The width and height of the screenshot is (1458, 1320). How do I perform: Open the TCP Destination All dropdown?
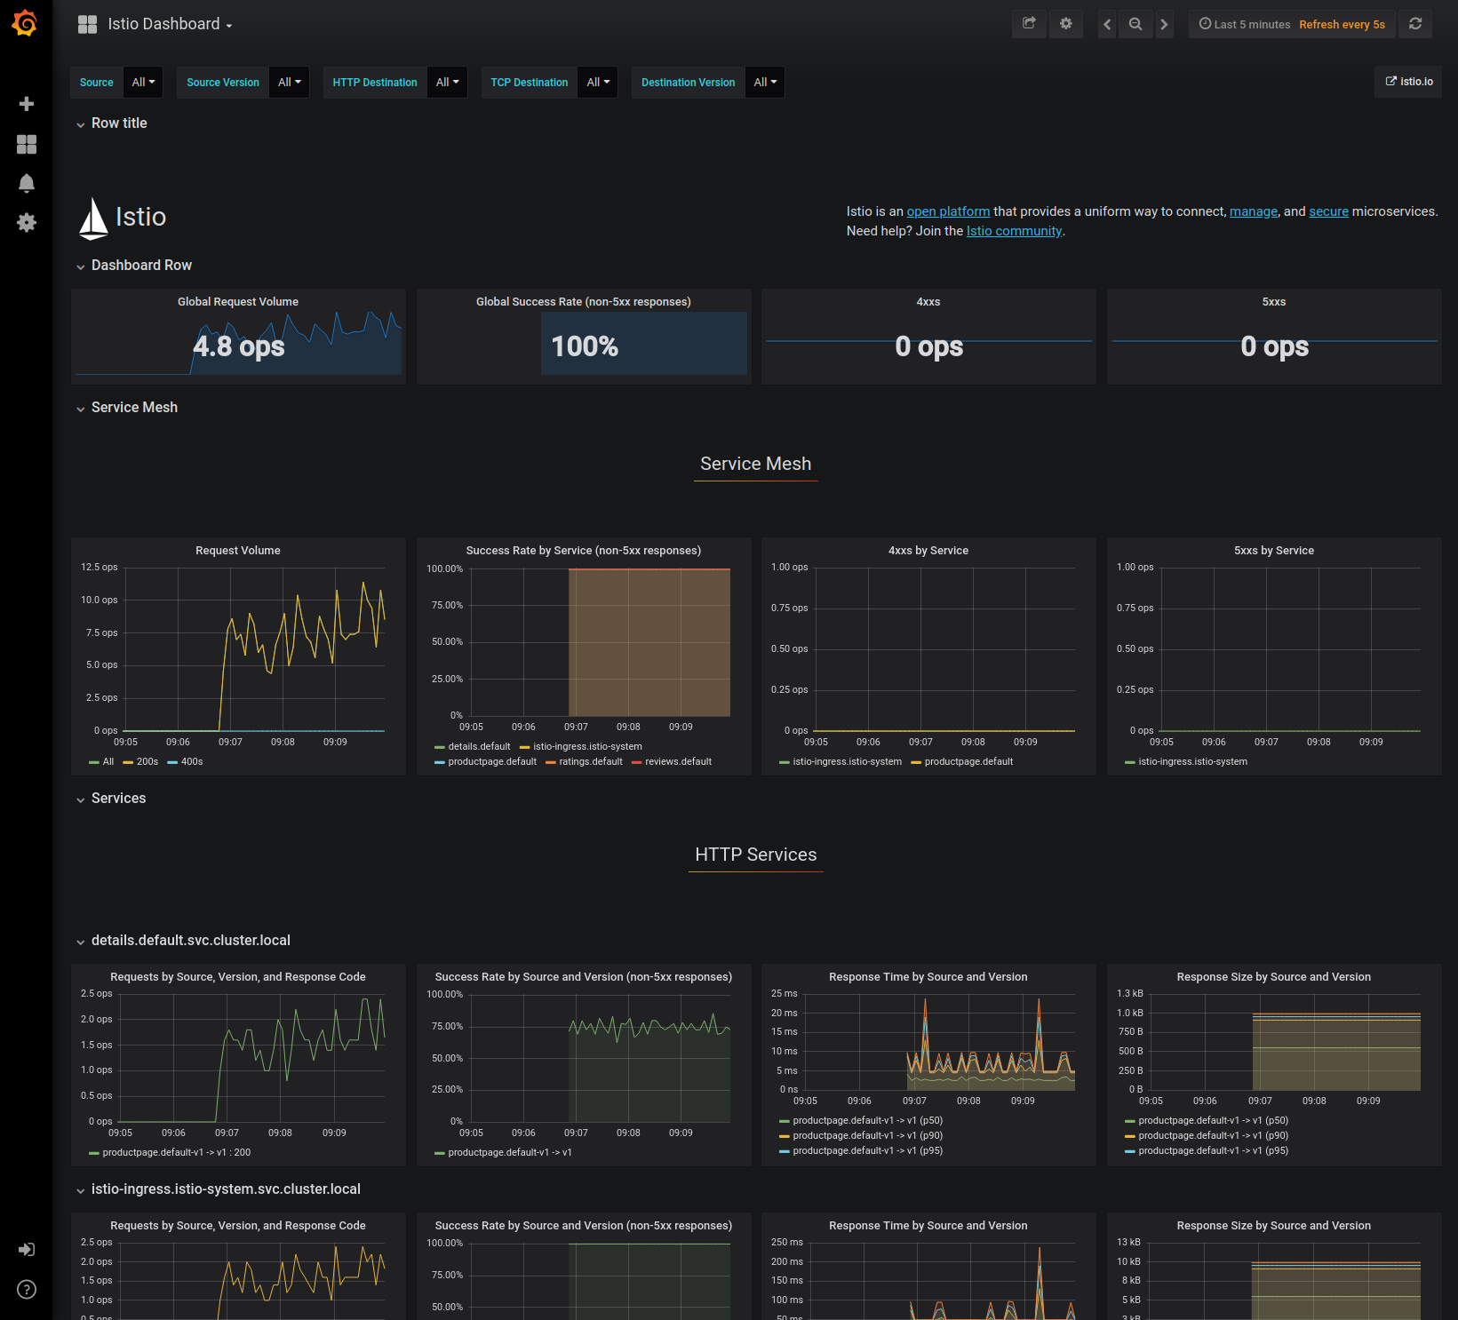tap(598, 83)
